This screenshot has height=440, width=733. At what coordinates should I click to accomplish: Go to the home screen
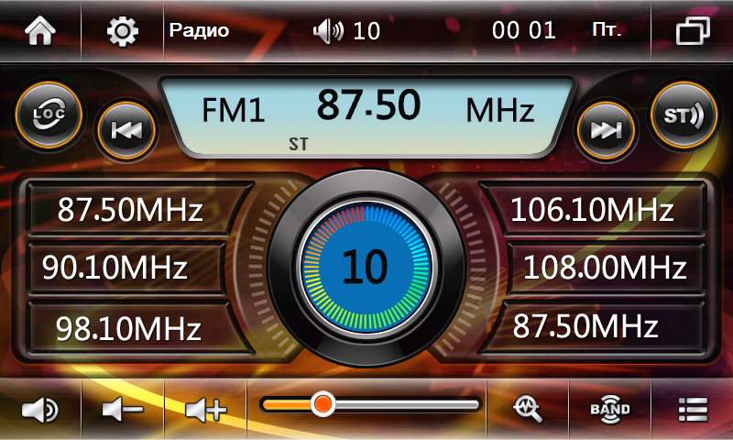pos(39,31)
